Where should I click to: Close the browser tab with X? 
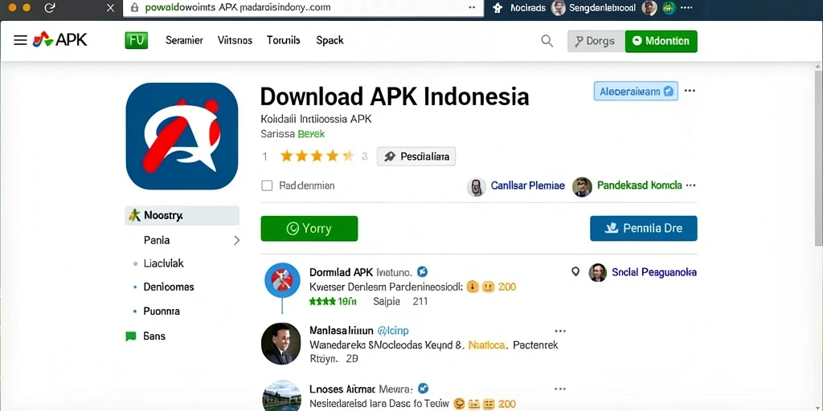coord(110,8)
